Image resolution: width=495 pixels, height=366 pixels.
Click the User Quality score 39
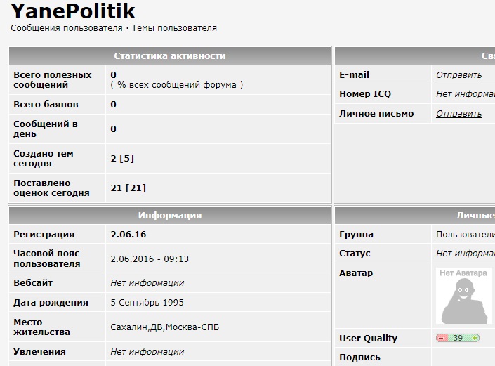pos(458,338)
